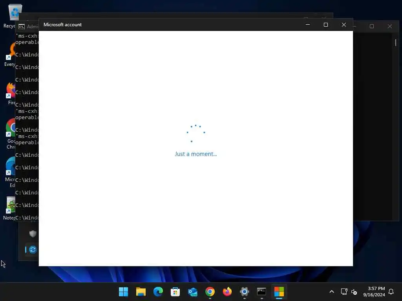Click the Command Prompt title bar icon
The image size is (402, 301).
pyautogui.click(x=22, y=26)
